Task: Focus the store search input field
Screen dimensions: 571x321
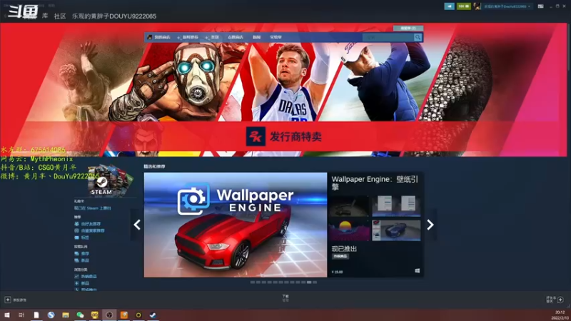Action: click(x=388, y=37)
